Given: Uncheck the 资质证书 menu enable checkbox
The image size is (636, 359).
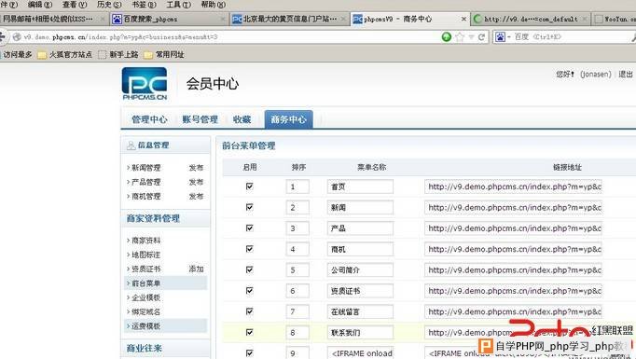Looking at the screenshot, I should (x=249, y=290).
